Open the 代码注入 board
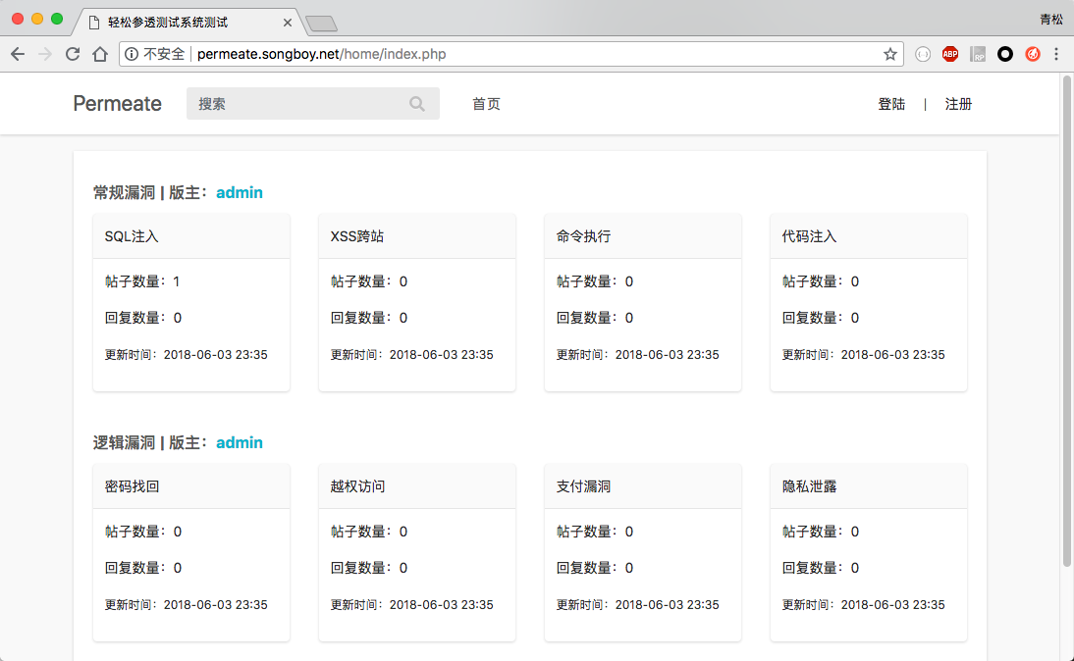Viewport: 1074px width, 661px height. [809, 236]
